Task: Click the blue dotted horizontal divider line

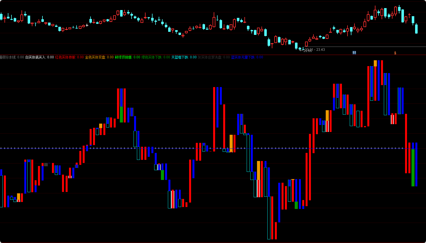Action: [x=213, y=148]
